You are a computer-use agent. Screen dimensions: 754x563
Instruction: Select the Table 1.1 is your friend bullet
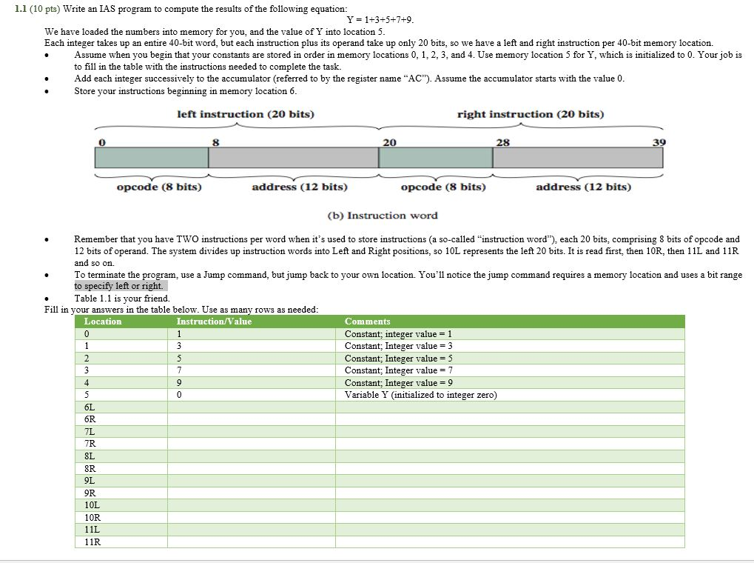[124, 299]
